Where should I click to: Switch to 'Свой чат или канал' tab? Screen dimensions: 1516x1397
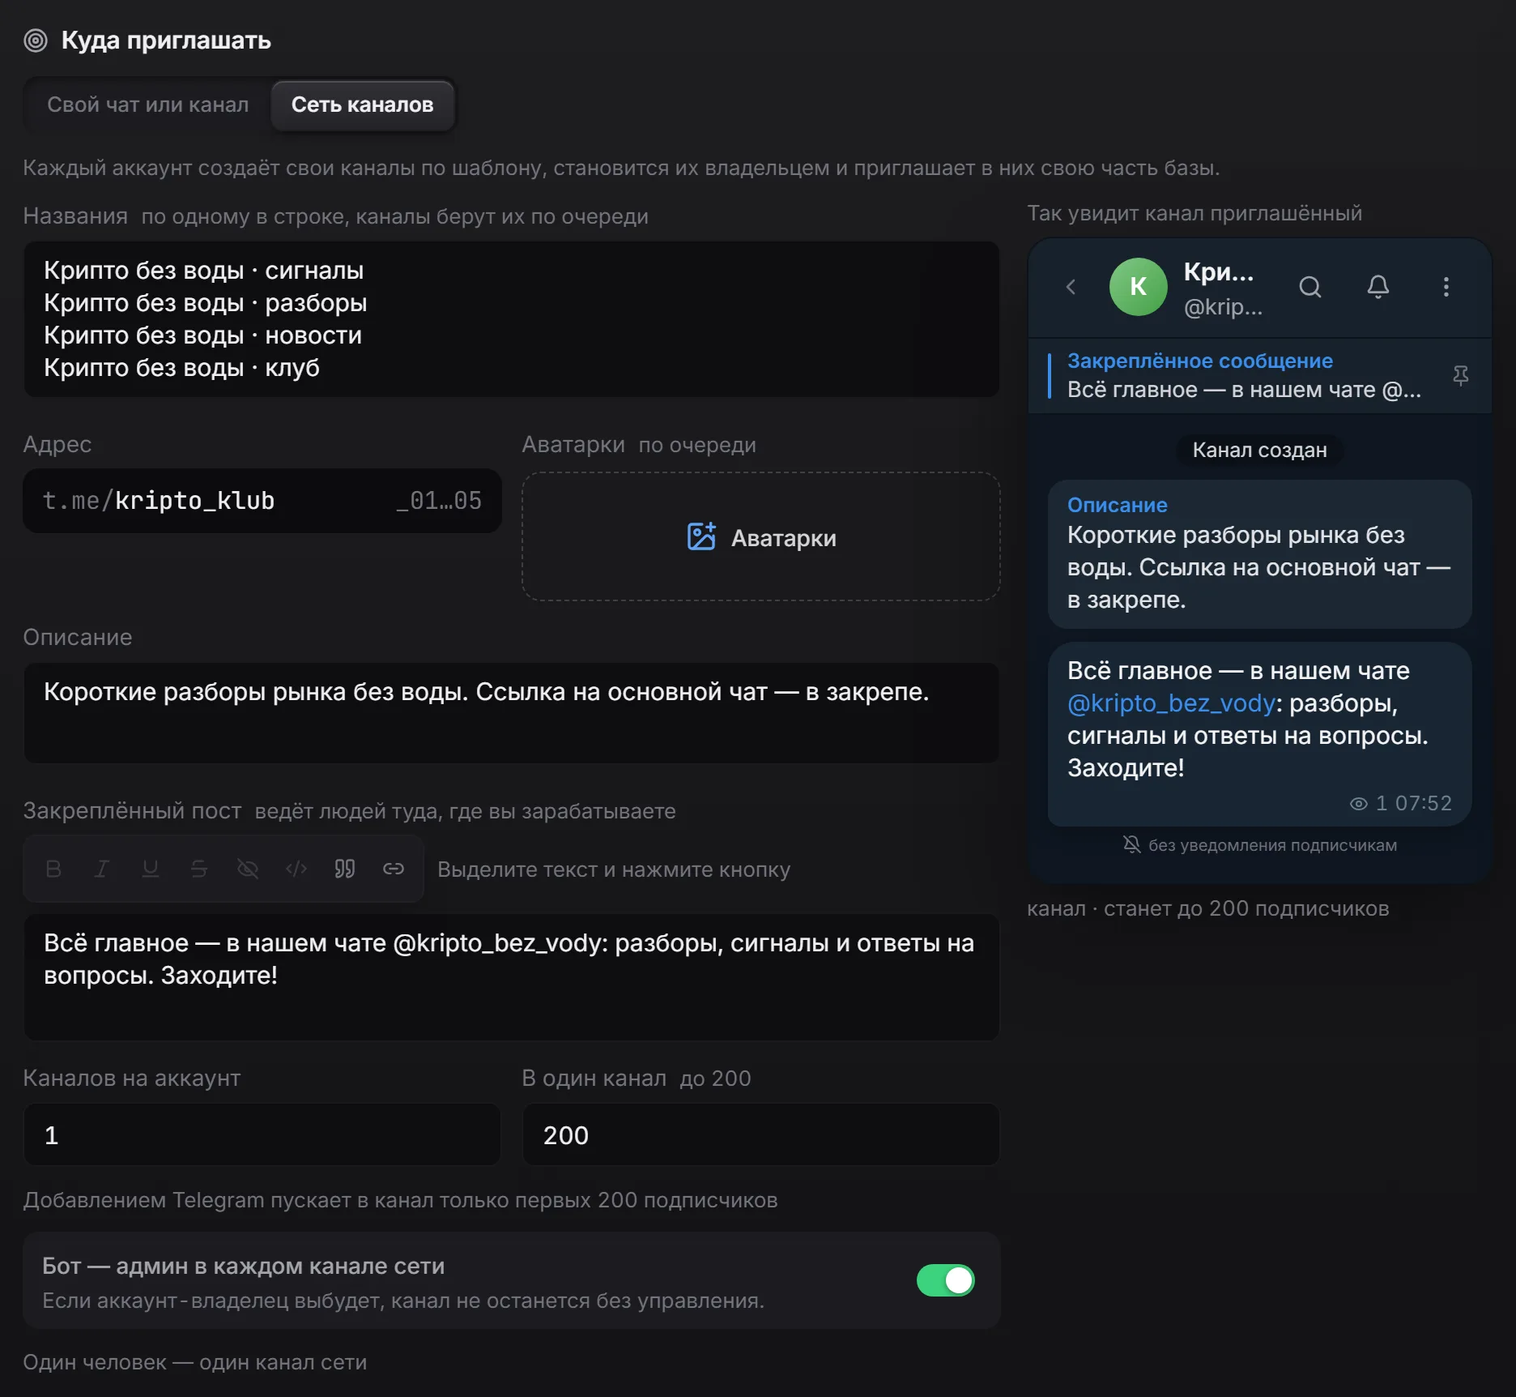pyautogui.click(x=147, y=105)
